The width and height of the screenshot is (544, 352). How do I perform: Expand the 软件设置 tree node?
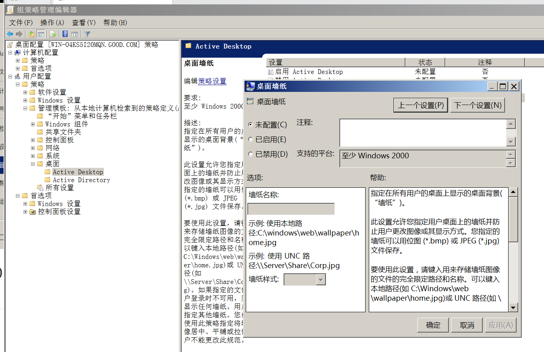click(25, 92)
